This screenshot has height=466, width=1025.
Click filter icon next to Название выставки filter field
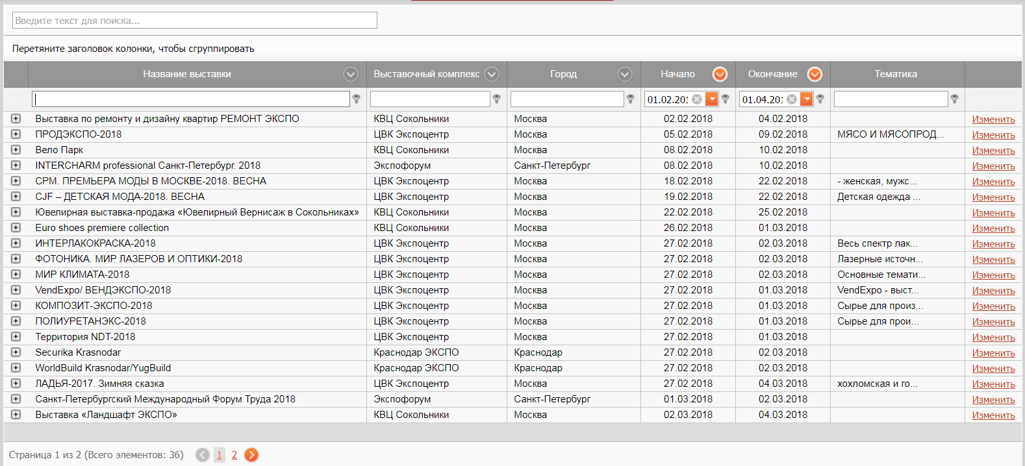click(x=356, y=99)
